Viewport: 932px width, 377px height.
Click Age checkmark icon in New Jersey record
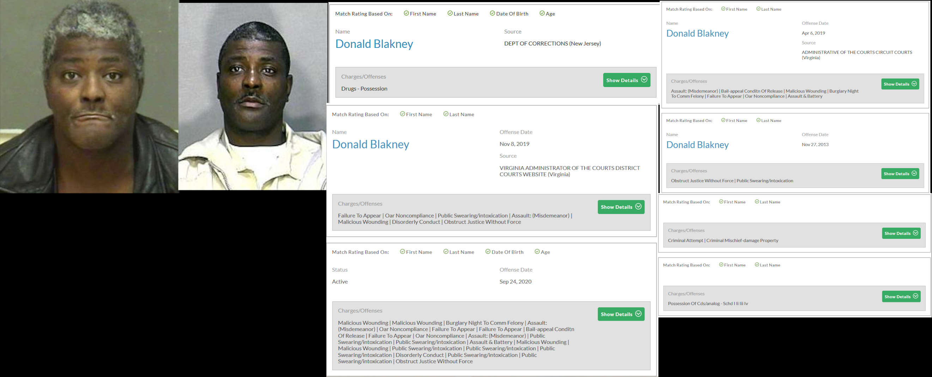point(542,13)
